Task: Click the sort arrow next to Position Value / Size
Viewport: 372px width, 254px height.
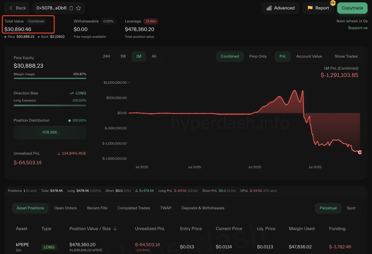Action: pos(115,229)
